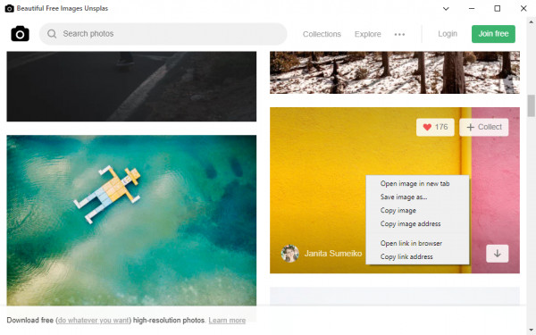Click the Unsplash camera logo
Image resolution: width=536 pixels, height=335 pixels.
(x=20, y=34)
